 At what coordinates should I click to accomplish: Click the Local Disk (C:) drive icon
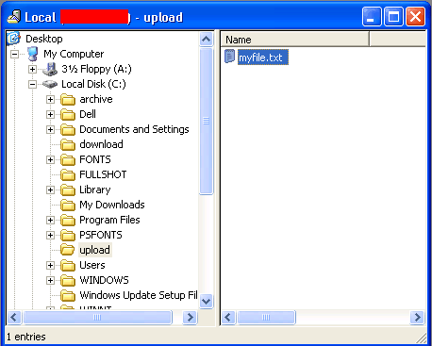(50, 84)
